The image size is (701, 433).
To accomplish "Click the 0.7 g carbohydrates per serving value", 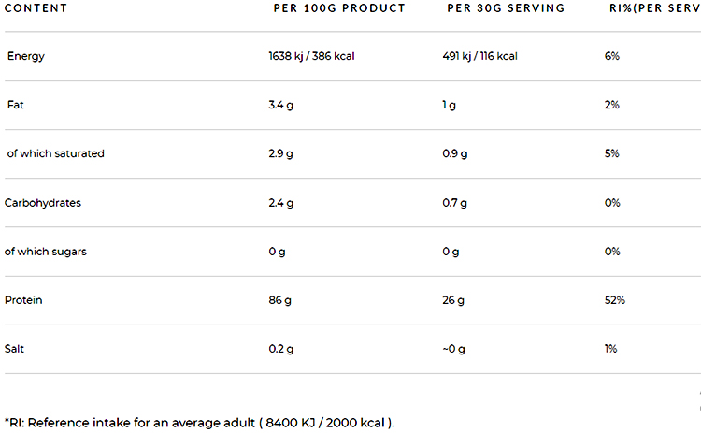I will (x=455, y=202).
